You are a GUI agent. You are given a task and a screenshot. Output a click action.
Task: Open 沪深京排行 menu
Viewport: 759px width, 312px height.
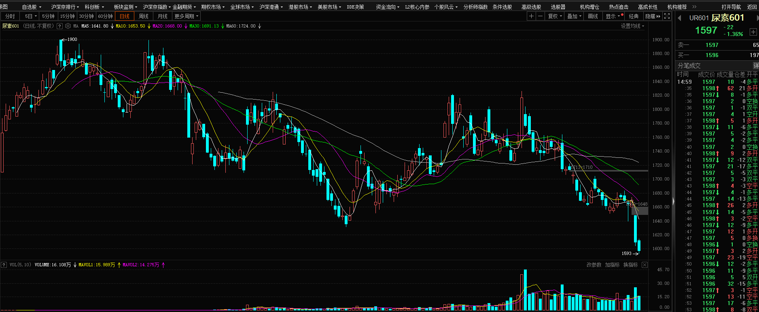coord(65,7)
